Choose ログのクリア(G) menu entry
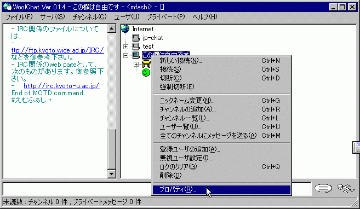Screen dimensions: 360x209 click(221, 167)
